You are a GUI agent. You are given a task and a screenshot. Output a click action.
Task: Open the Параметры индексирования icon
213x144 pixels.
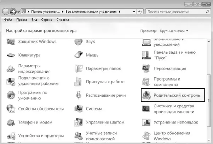pos(11,69)
